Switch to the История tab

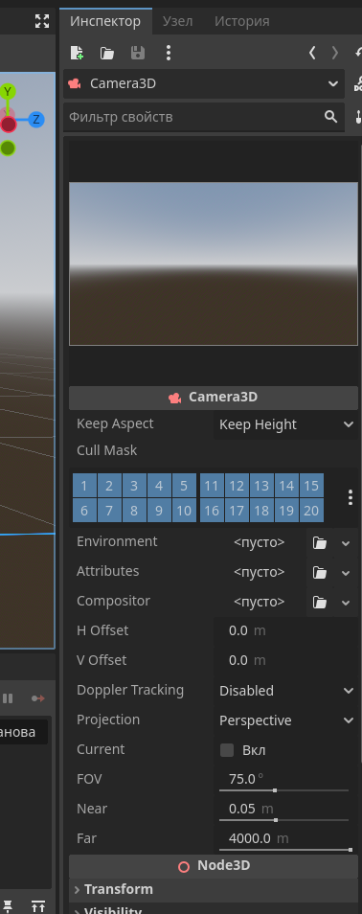(242, 22)
